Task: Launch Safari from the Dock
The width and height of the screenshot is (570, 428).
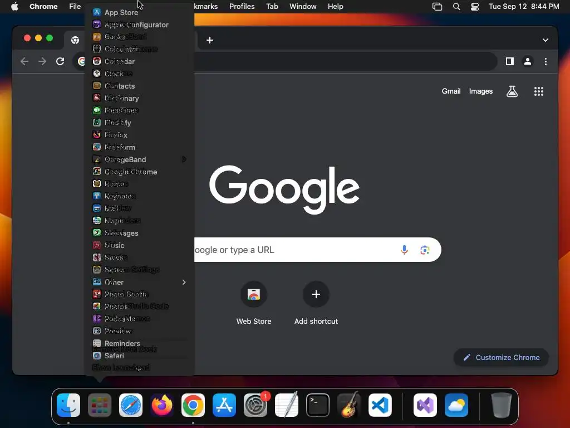Action: click(x=131, y=405)
